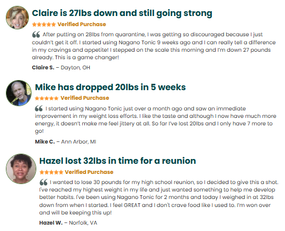Click 'Claire S.' reviewer name

[43, 68]
